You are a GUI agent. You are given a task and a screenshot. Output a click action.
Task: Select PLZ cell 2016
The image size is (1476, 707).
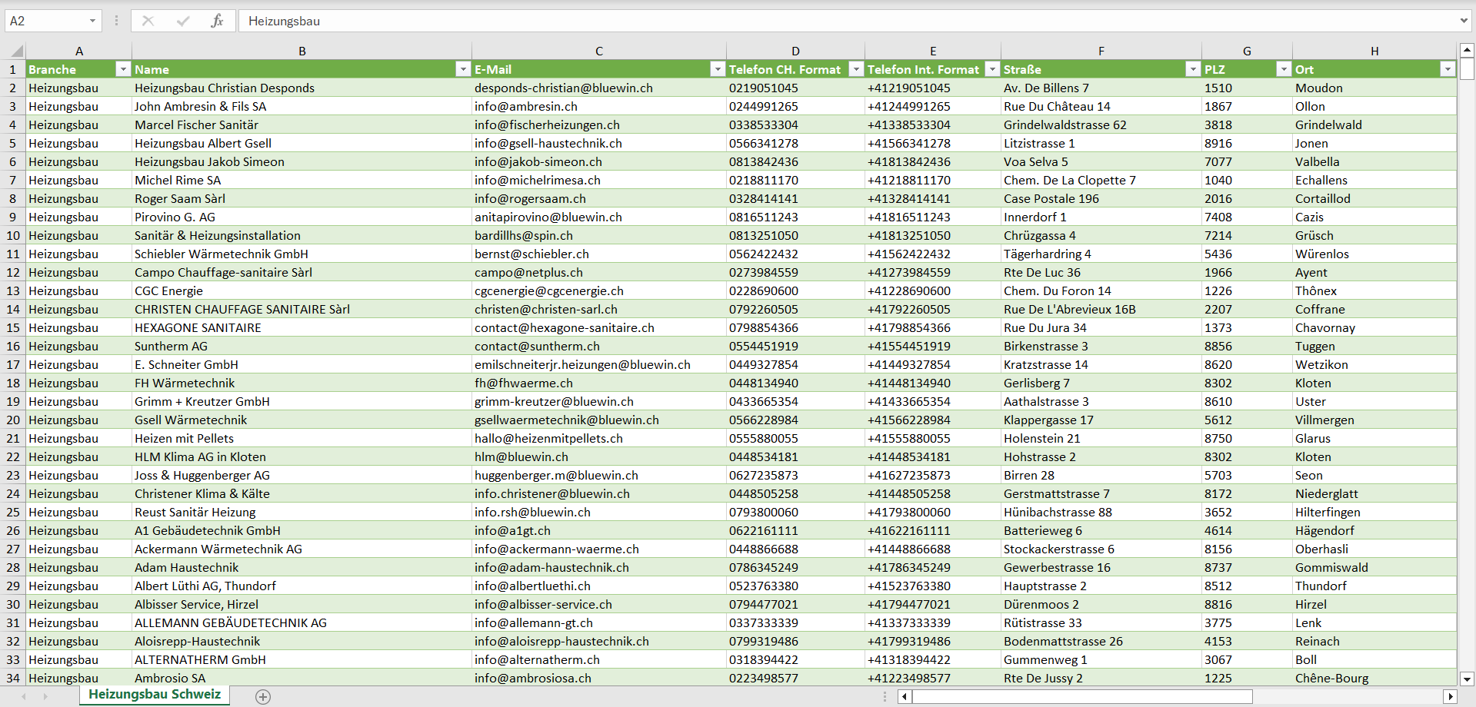(1247, 198)
